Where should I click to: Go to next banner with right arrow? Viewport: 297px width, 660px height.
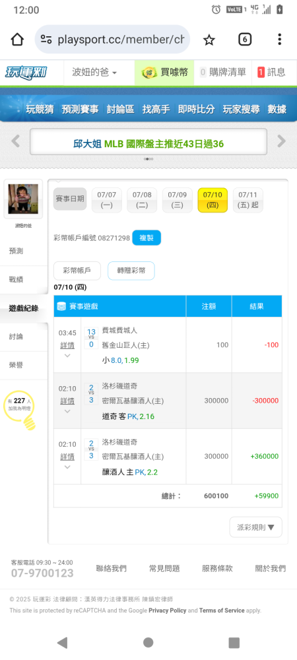tap(281, 141)
